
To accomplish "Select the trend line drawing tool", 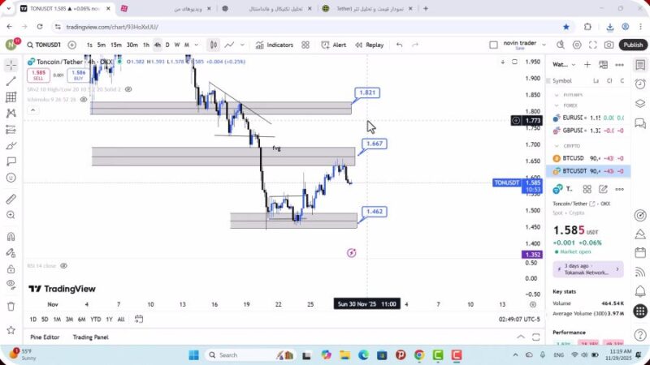I will pos(11,80).
